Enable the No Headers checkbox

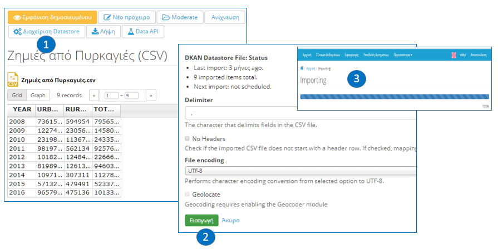(187, 138)
